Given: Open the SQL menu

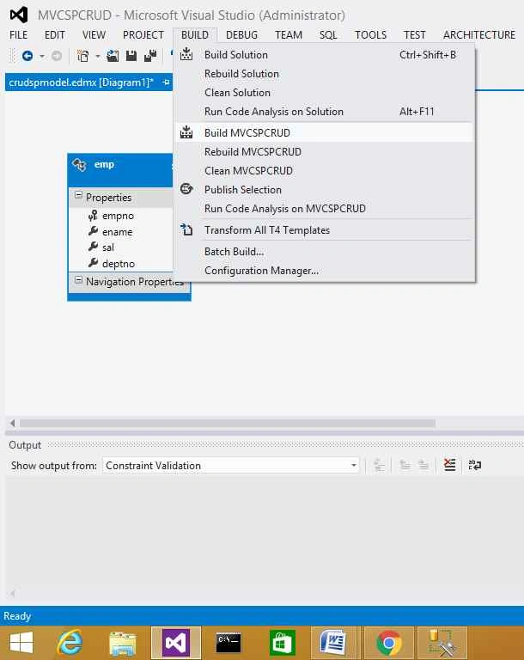Looking at the screenshot, I should tap(328, 35).
